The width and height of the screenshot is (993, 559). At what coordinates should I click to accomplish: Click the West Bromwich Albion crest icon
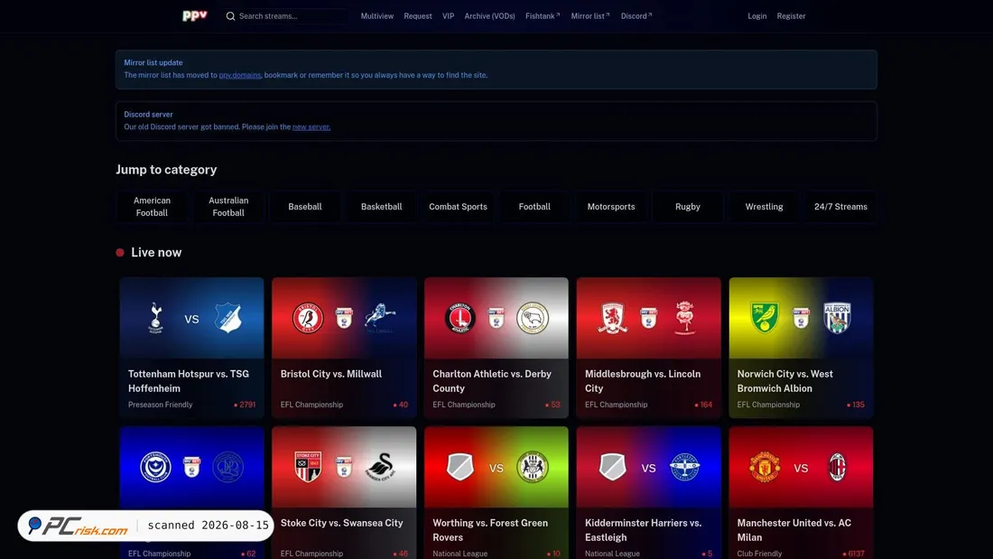pos(837,318)
